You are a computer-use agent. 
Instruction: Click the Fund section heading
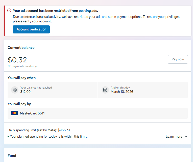point(12,156)
